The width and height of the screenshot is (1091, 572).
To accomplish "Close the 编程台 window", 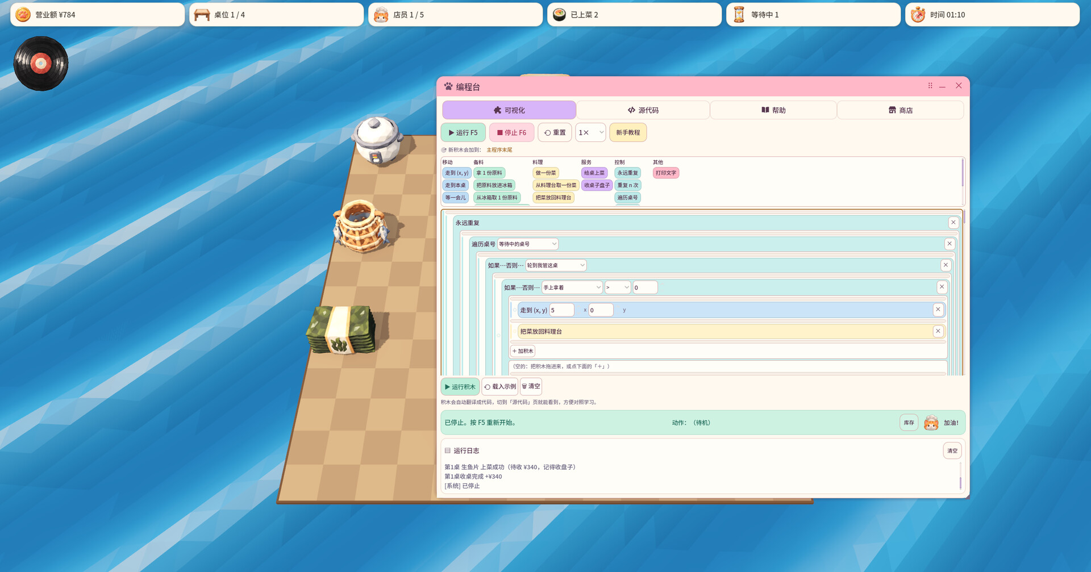I will [959, 86].
